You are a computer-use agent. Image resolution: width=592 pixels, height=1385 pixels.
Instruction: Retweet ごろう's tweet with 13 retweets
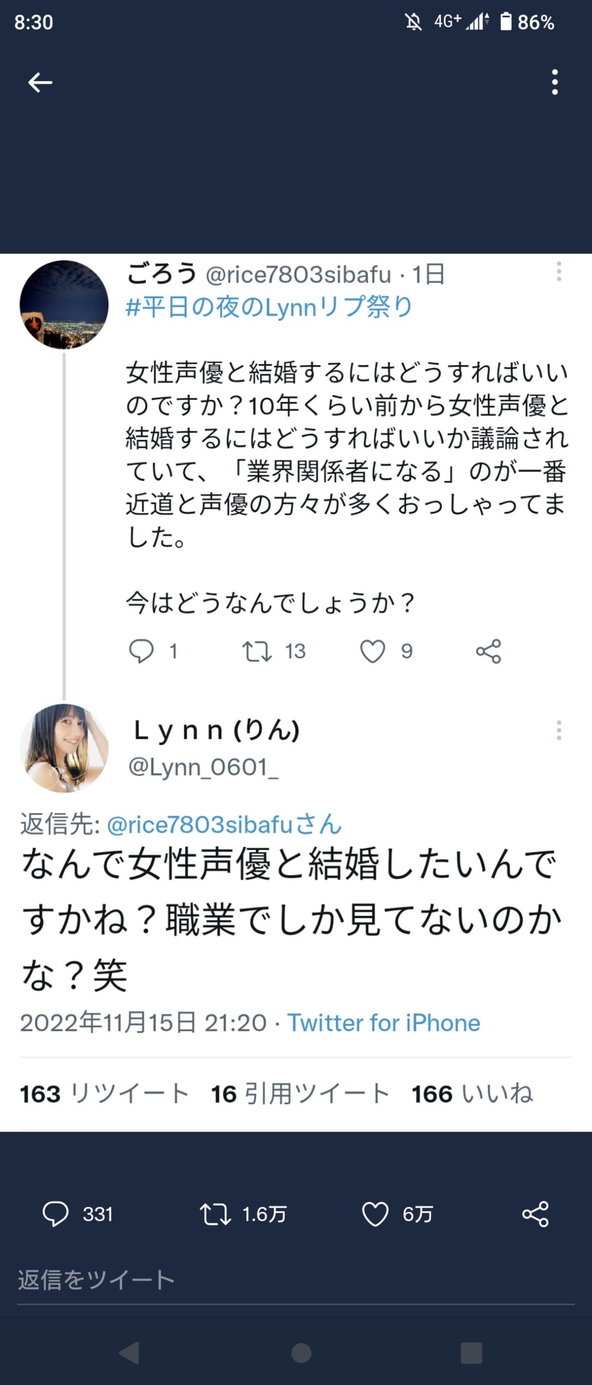click(x=257, y=651)
